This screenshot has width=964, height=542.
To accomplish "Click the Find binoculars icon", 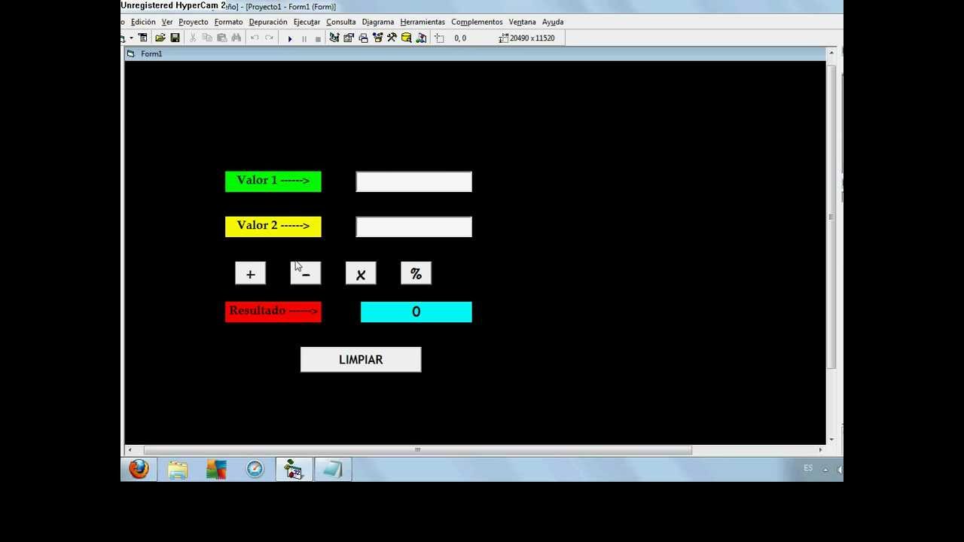I will (236, 38).
